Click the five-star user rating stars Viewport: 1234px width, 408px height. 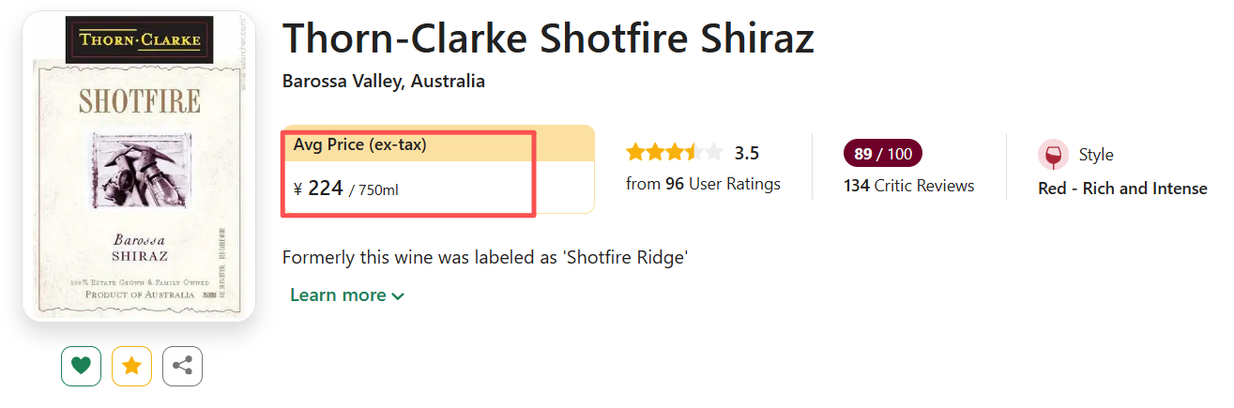point(675,153)
